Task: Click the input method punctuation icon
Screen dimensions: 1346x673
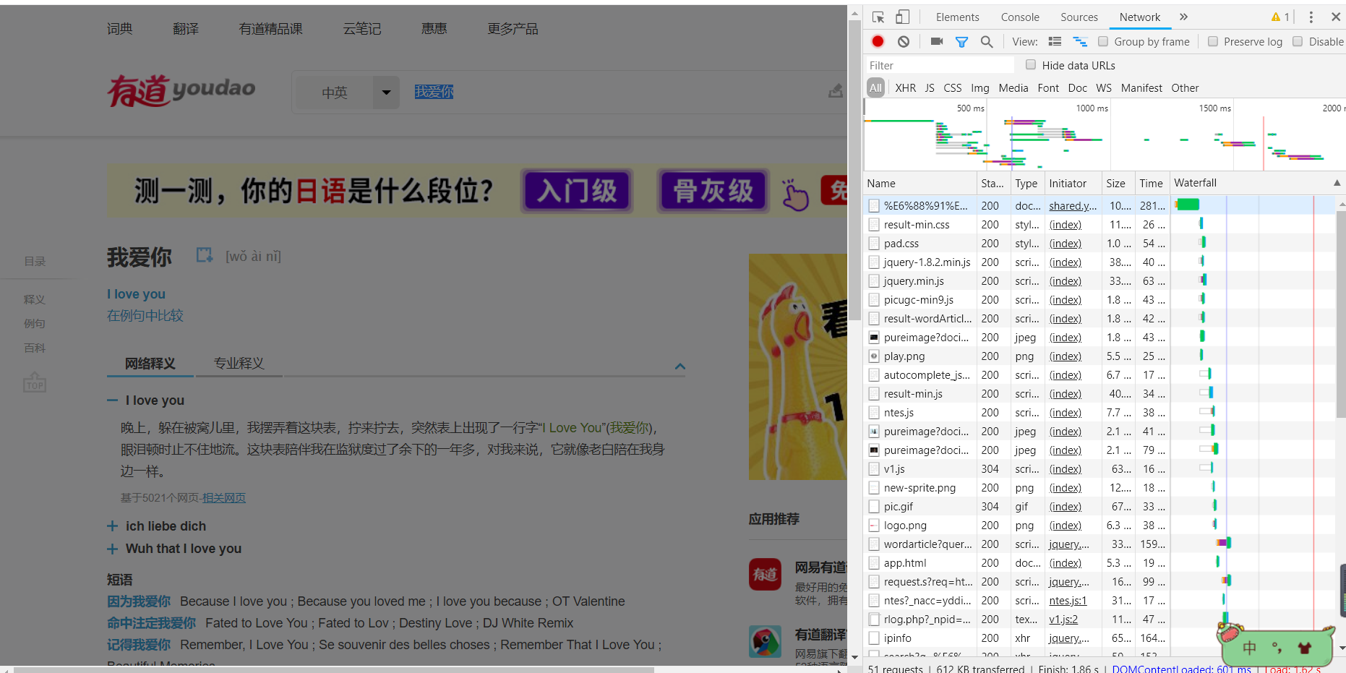Action: click(1277, 648)
